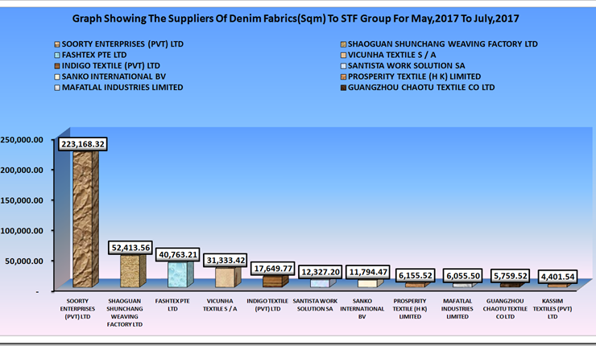Image resolution: width=596 pixels, height=346 pixels.
Task: Click the tall Soorty Enterprises bar
Action: [85, 218]
